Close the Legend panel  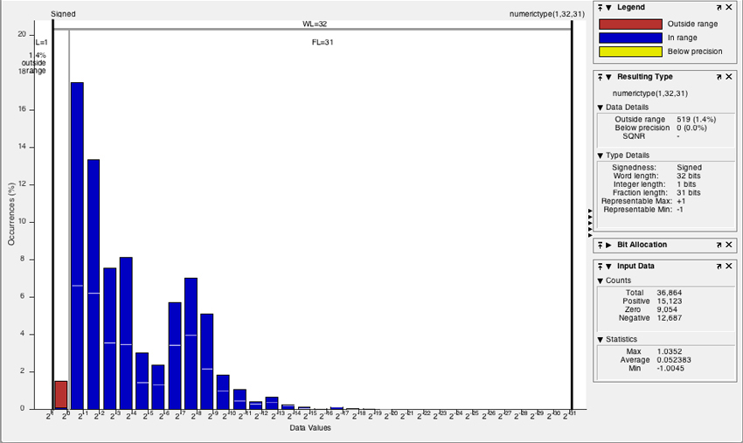729,8
